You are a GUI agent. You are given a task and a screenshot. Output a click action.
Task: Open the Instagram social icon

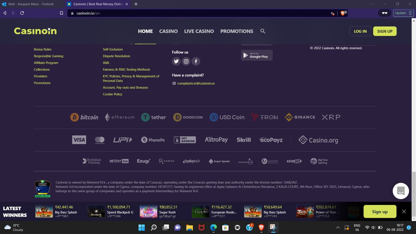click(186, 61)
